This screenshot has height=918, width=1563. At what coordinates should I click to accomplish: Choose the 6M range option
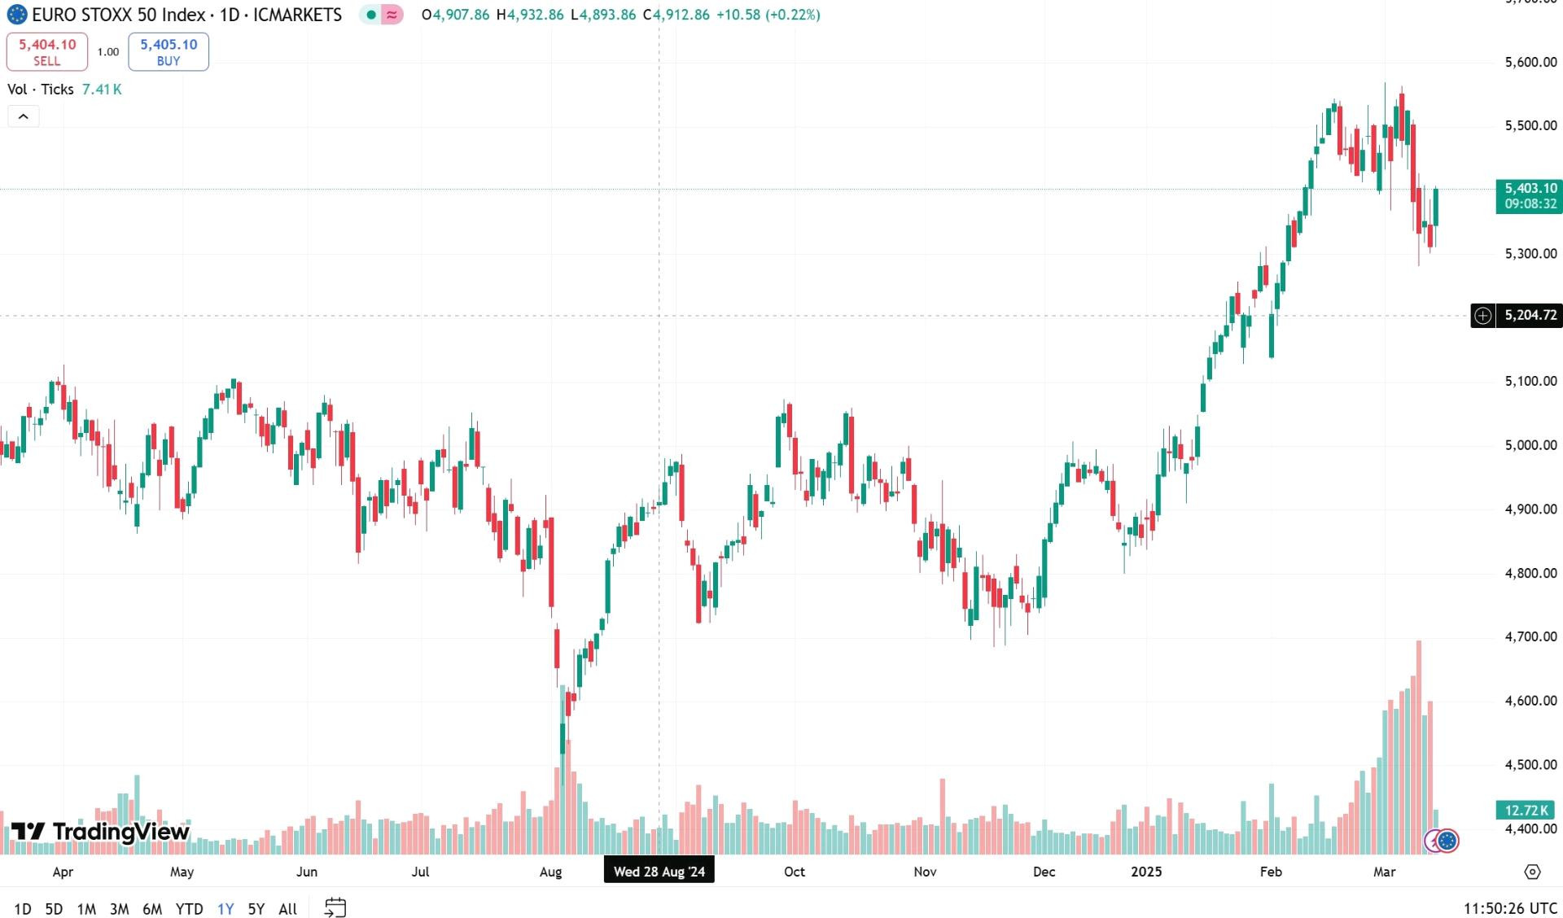[151, 908]
